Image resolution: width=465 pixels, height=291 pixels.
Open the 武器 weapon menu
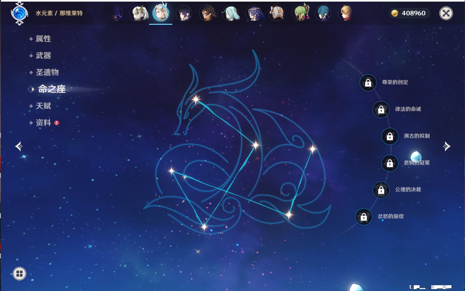click(x=43, y=56)
